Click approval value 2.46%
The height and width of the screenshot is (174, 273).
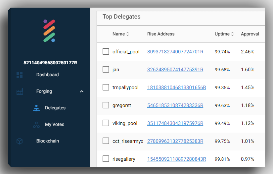(x=248, y=52)
